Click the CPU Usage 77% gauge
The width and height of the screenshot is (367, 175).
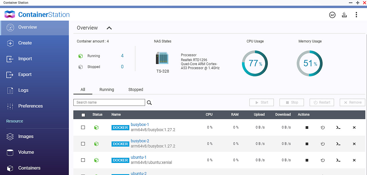pyautogui.click(x=255, y=63)
